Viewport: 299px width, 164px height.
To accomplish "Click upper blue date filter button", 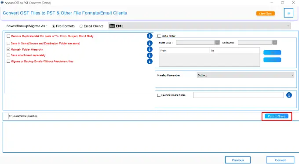I will (x=272, y=52).
